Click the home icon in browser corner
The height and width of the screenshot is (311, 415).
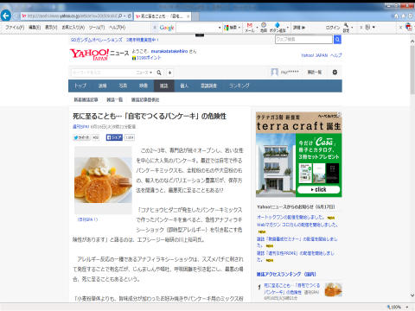coord(397,16)
